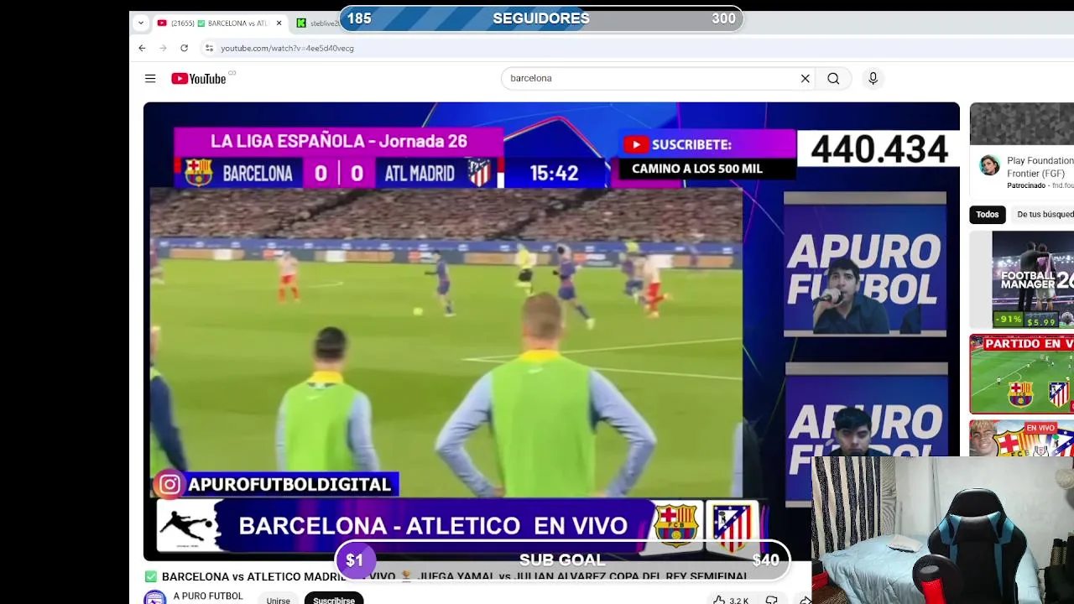The width and height of the screenshot is (1074, 604).
Task: Click the browser forward arrow
Action: click(163, 48)
